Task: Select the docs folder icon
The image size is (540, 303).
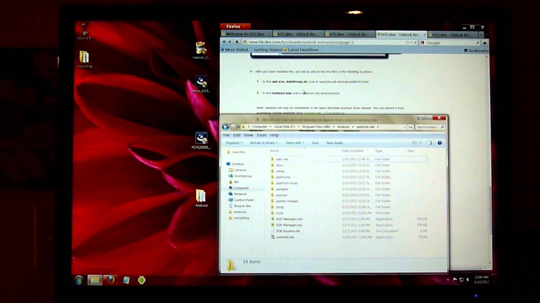Action: (x=273, y=165)
